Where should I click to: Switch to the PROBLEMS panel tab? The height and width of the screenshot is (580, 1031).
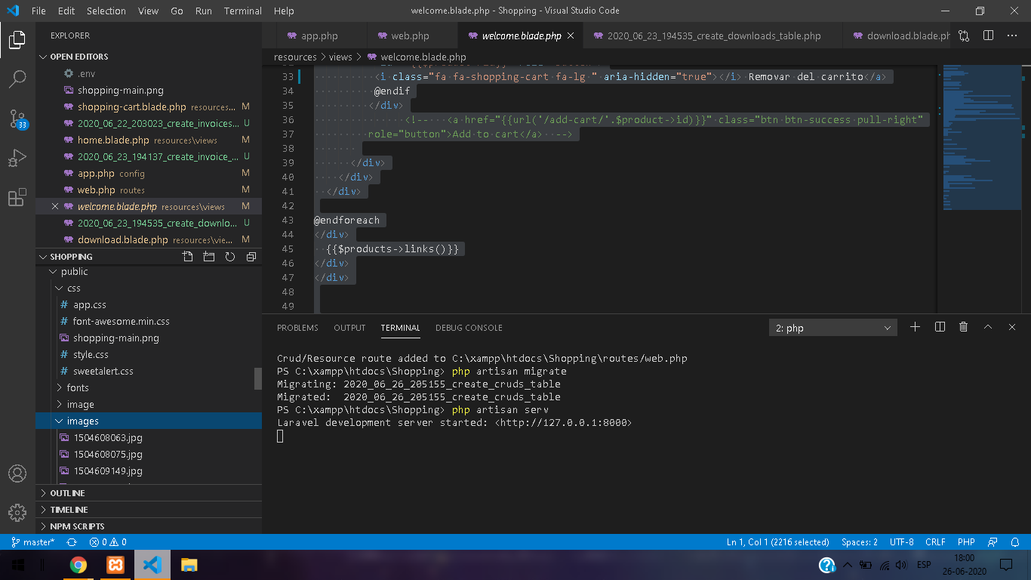297,328
